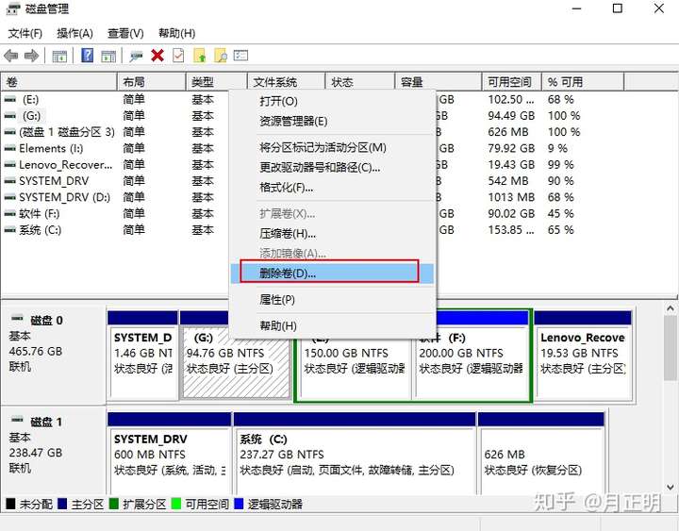
Task: Click the folder with green arrow icon
Action: pyautogui.click(x=199, y=56)
